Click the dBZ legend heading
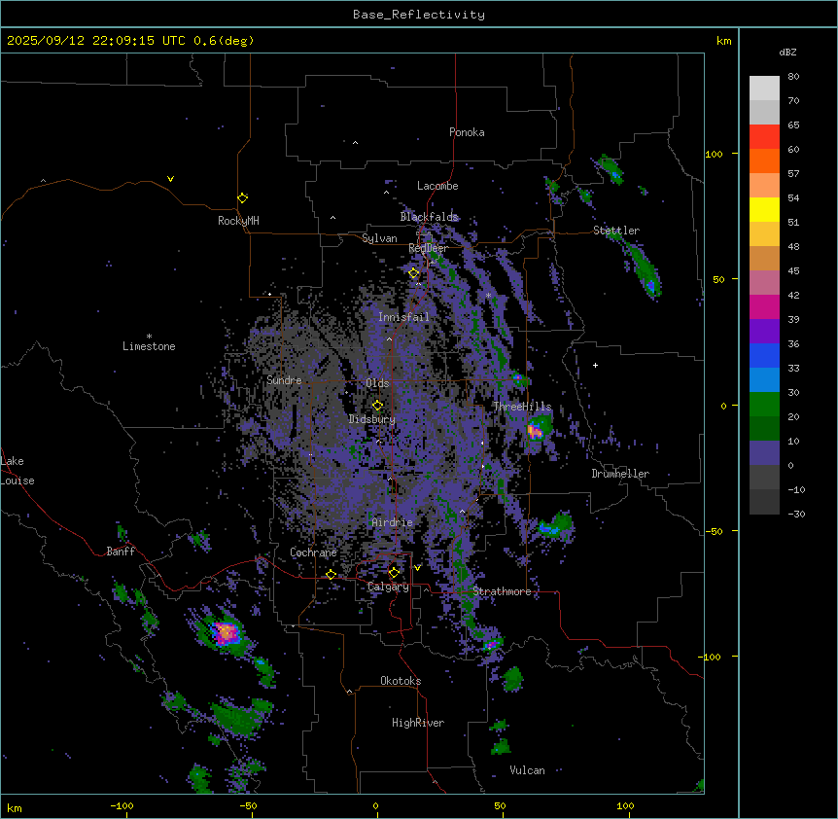The width and height of the screenshot is (838, 819). click(x=787, y=53)
